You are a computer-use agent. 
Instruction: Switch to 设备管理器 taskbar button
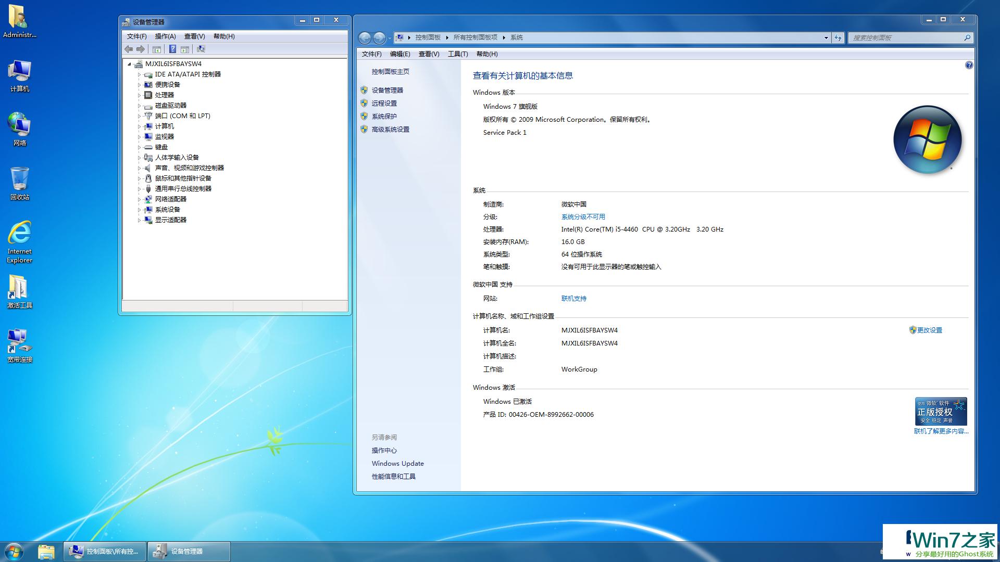click(x=189, y=552)
